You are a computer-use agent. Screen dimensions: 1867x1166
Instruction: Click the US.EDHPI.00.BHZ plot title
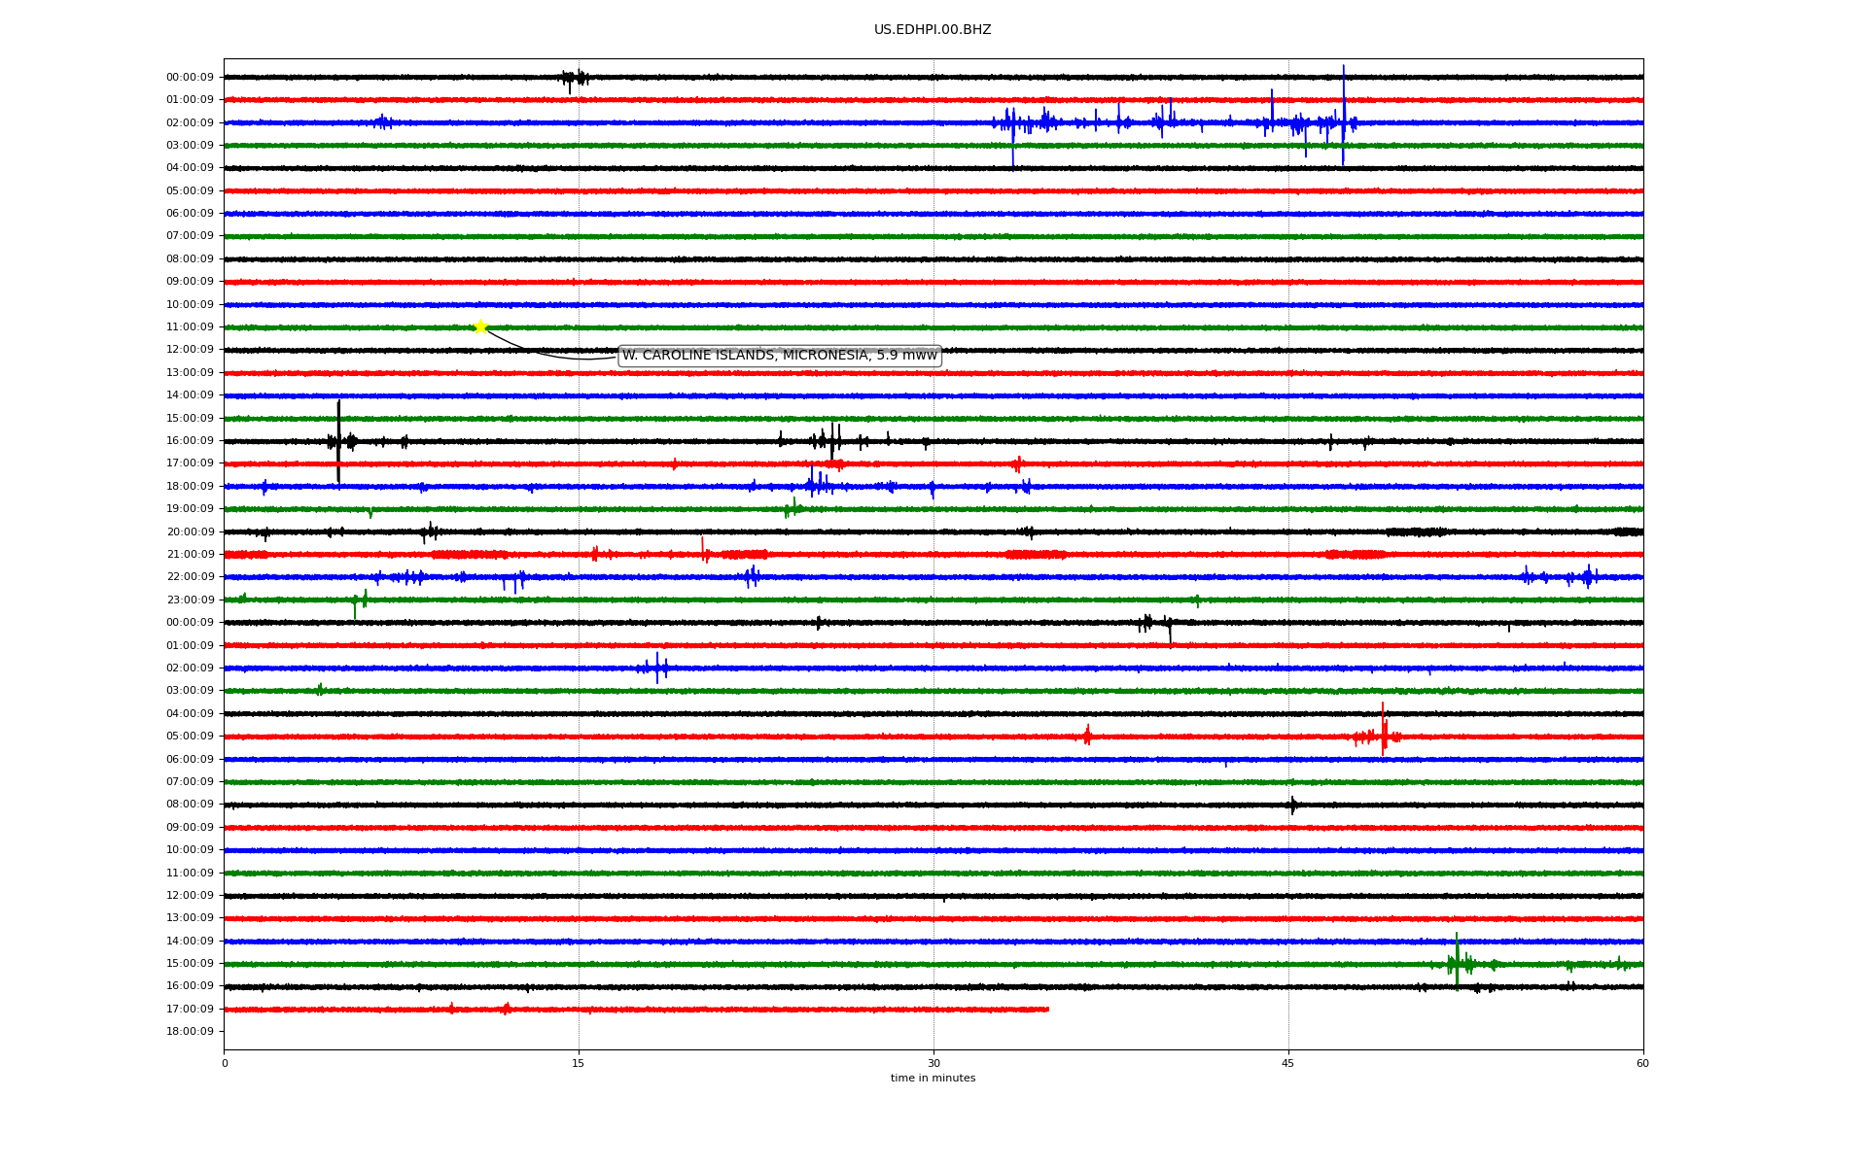click(x=932, y=30)
